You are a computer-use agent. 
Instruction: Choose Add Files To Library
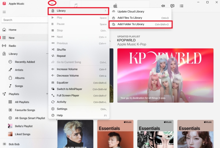tap(140, 18)
